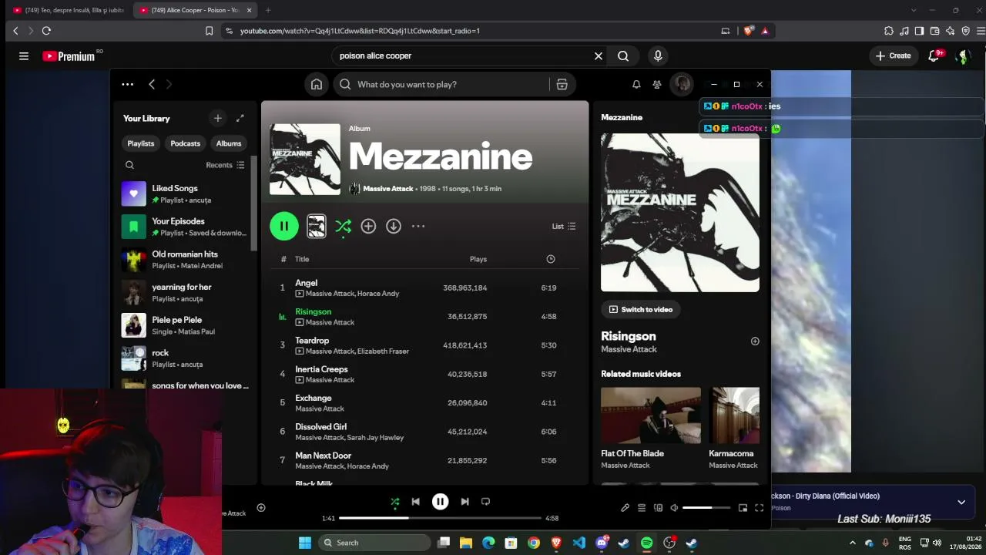Pause the Mezzanine album with green button

point(284,226)
